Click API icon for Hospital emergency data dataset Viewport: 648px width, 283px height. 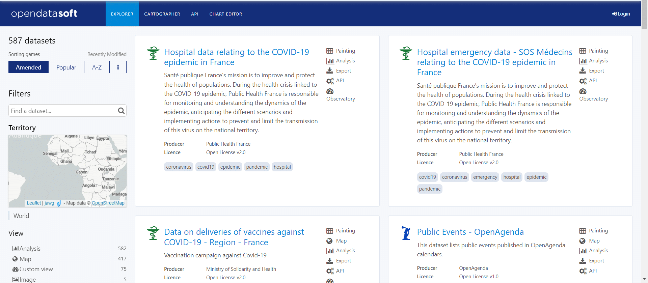tap(583, 81)
